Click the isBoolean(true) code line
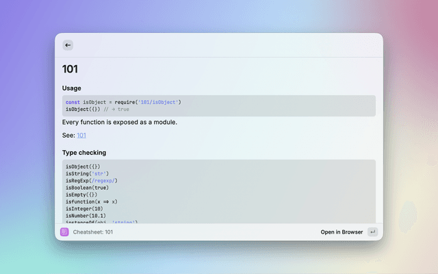438x274 pixels. point(87,188)
